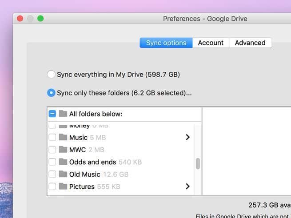Image resolution: width=291 pixels, height=218 pixels.
Task: Expand the Music folder chevron
Action: click(x=187, y=137)
